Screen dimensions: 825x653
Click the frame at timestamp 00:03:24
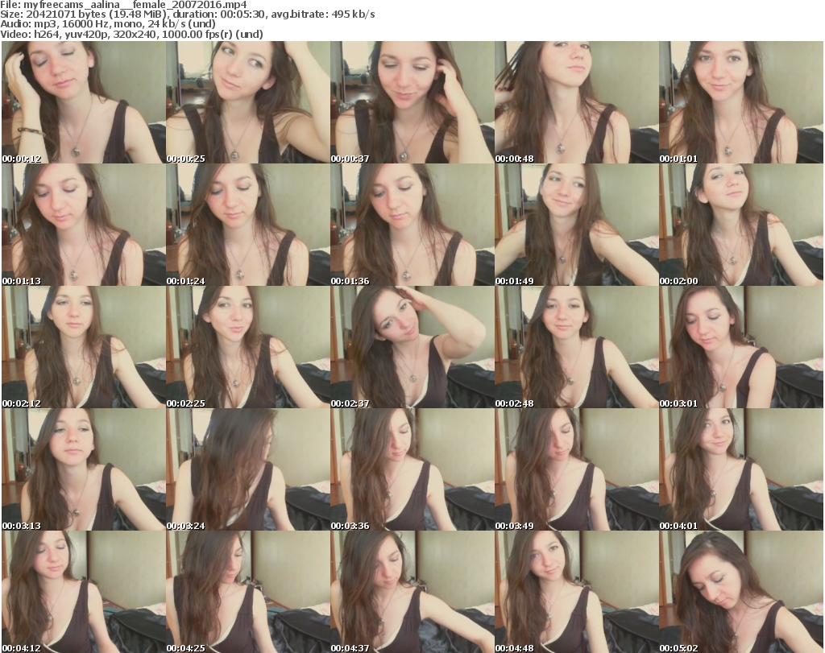click(248, 469)
